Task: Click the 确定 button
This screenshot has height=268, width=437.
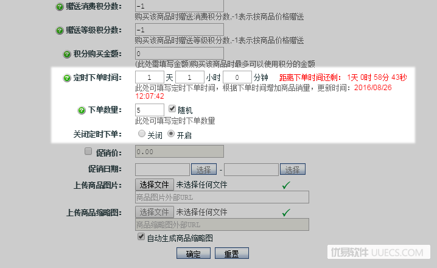Action: pos(194,253)
